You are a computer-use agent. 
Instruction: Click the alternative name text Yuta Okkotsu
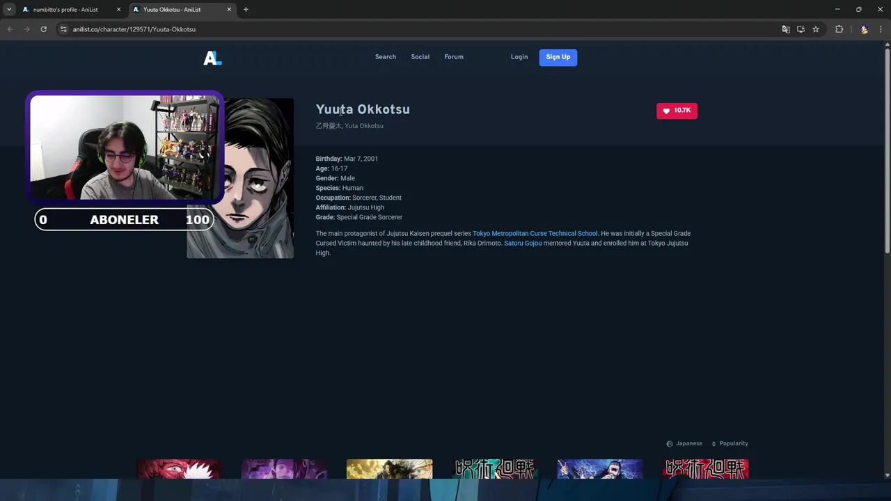(x=364, y=126)
